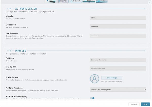Image resolution: width=152 pixels, height=107 pixels.
Task: Click the Full Name input field
Action: pyautogui.click(x=118, y=60)
